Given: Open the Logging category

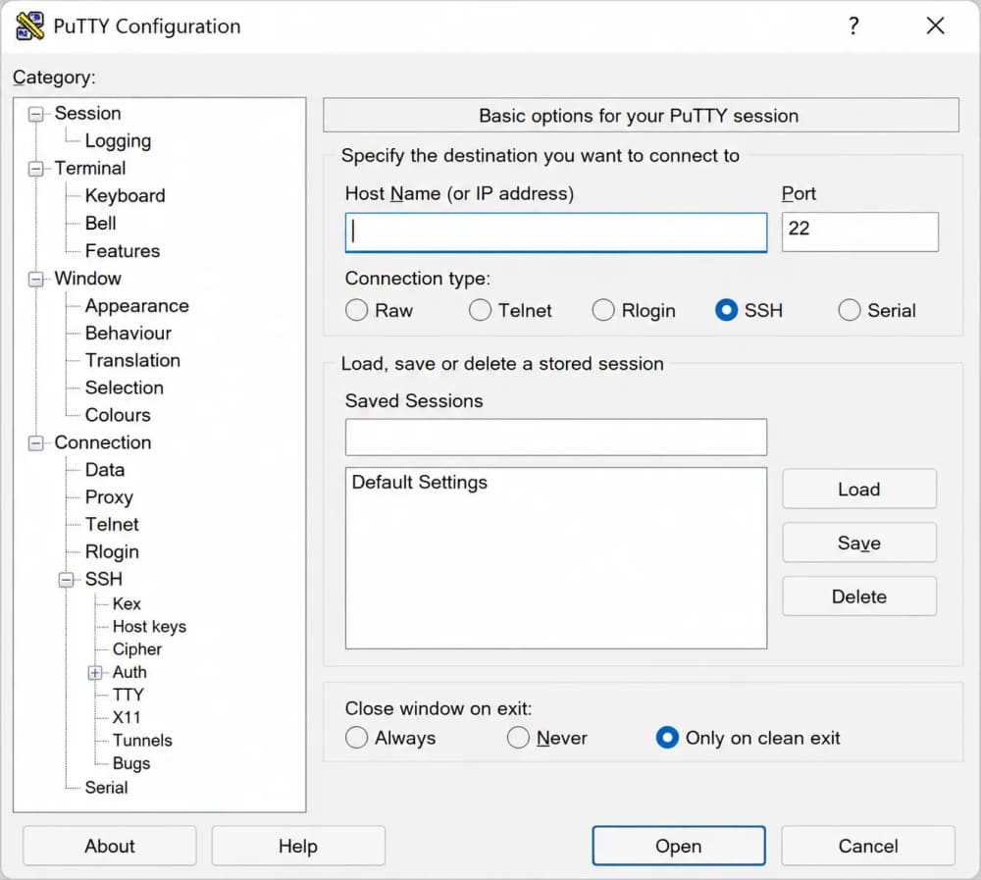Looking at the screenshot, I should 118,141.
